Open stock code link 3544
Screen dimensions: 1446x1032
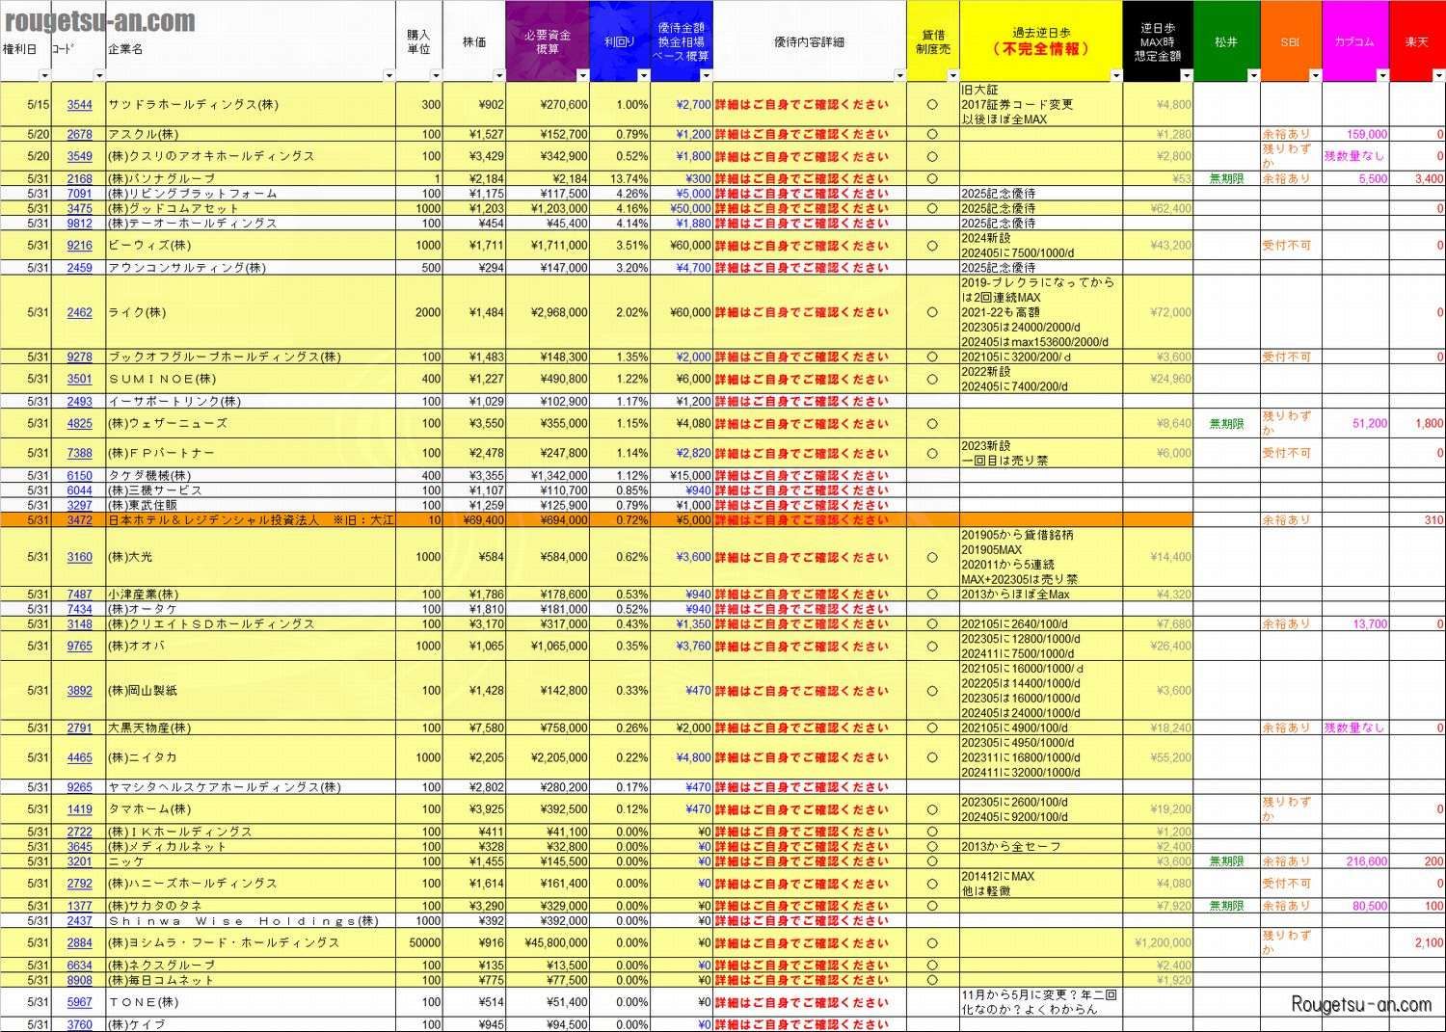[80, 105]
